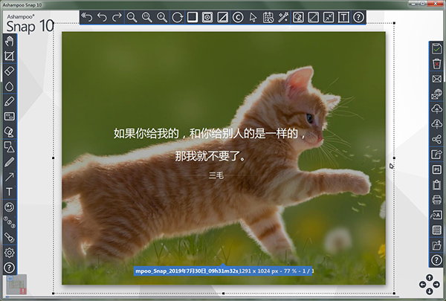
Task: Click the single undo arrow icon
Action: 102,17
